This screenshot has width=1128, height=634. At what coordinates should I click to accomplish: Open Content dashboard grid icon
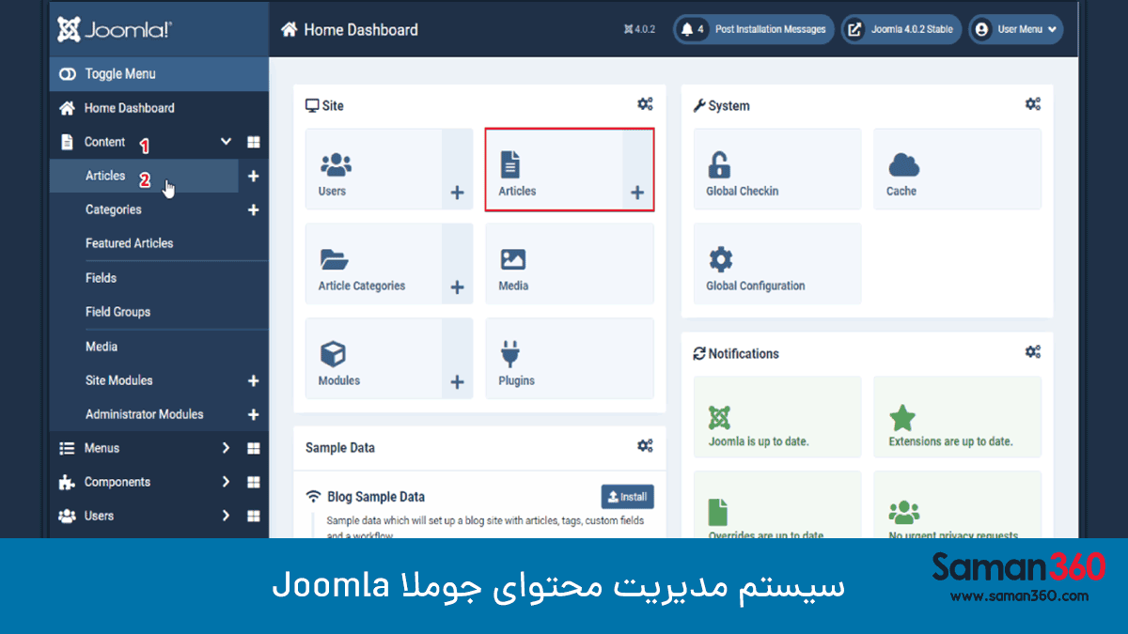coord(253,143)
